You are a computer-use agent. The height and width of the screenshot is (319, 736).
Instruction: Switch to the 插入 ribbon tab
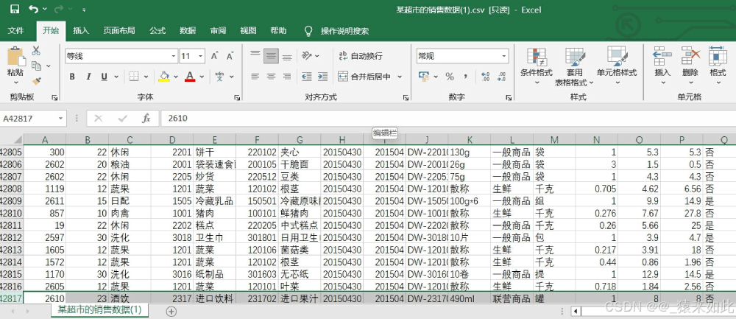pyautogui.click(x=81, y=31)
